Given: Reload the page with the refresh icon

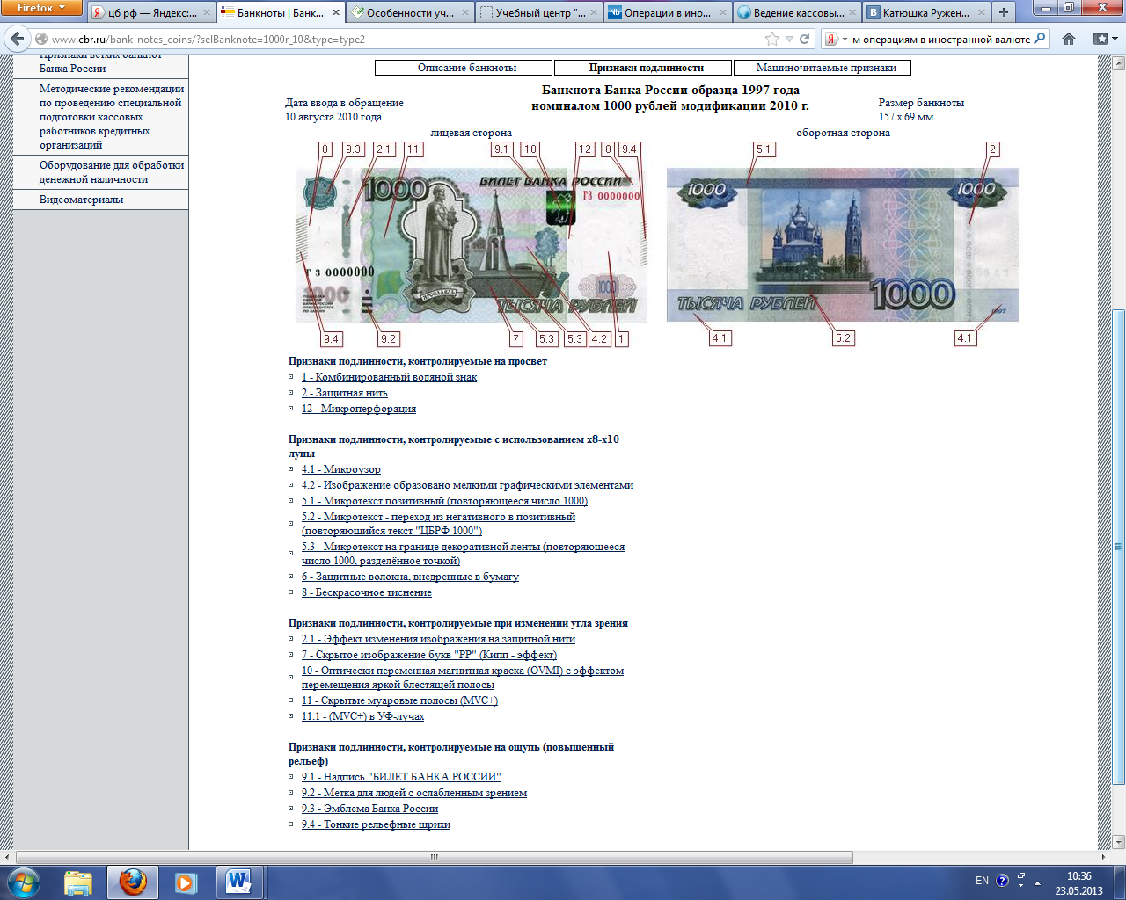Looking at the screenshot, I should click(804, 39).
